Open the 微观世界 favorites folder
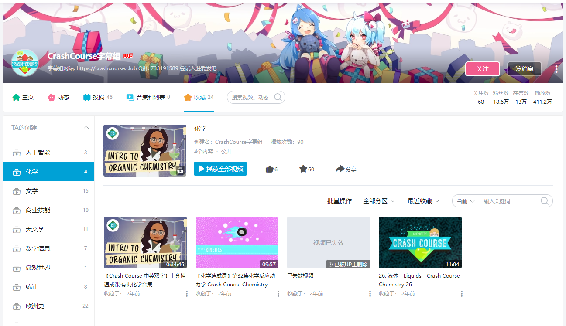566x326 pixels. (x=48, y=268)
